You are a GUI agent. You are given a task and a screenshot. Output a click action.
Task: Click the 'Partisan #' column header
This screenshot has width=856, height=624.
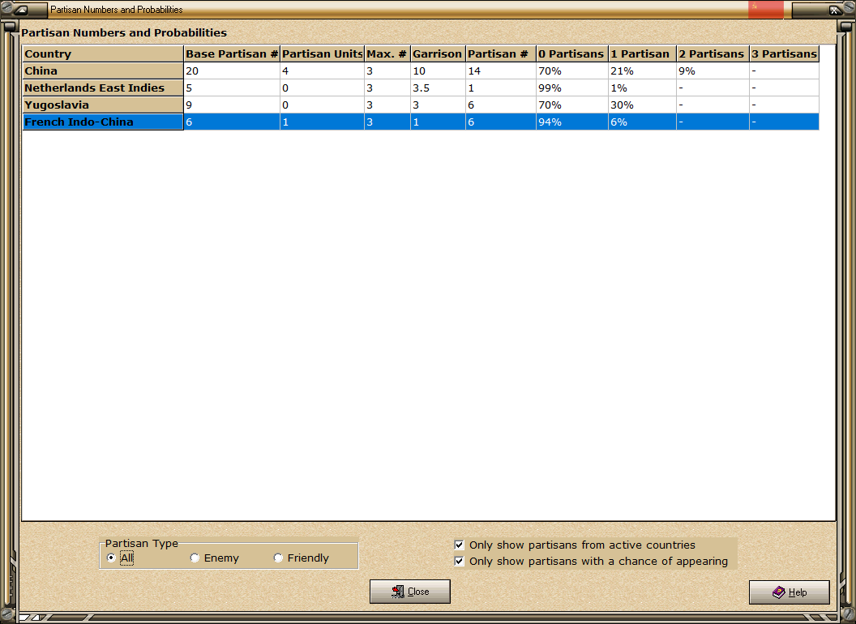[x=501, y=53]
